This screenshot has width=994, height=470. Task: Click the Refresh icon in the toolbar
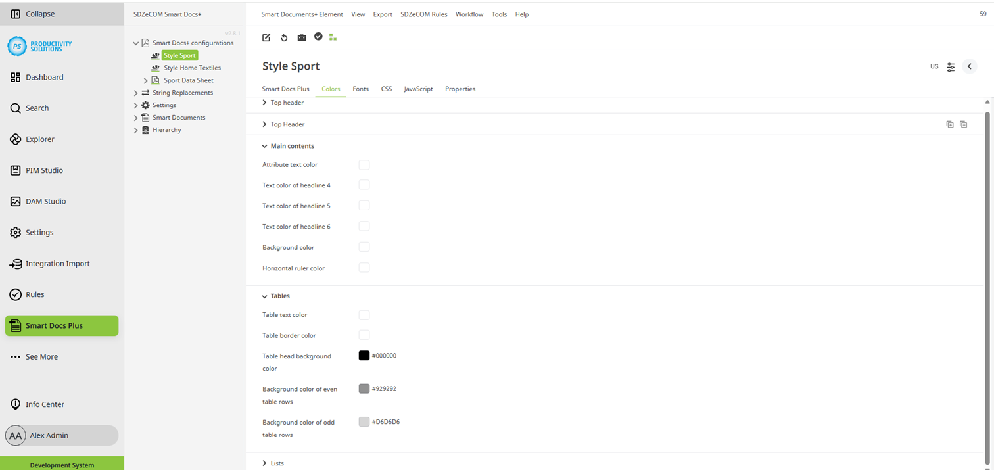pos(283,37)
